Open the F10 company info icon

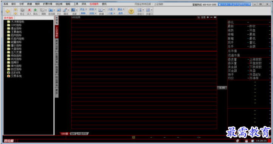59,10
